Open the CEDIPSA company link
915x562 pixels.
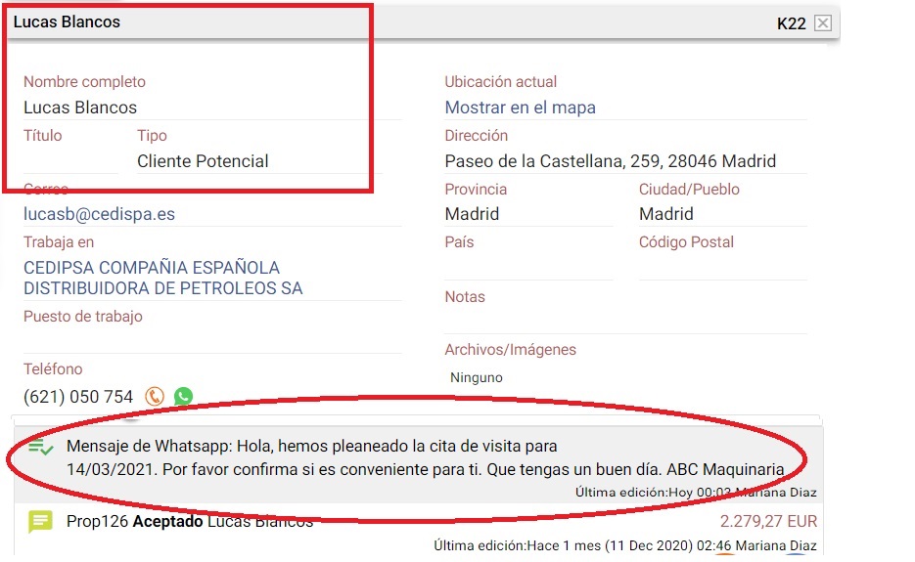[x=162, y=278]
